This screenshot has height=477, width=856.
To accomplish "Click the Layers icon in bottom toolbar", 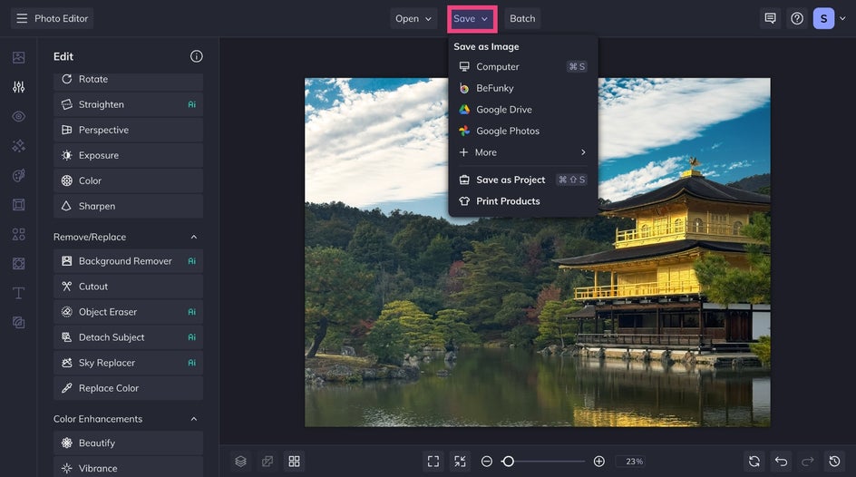I will pos(240,462).
